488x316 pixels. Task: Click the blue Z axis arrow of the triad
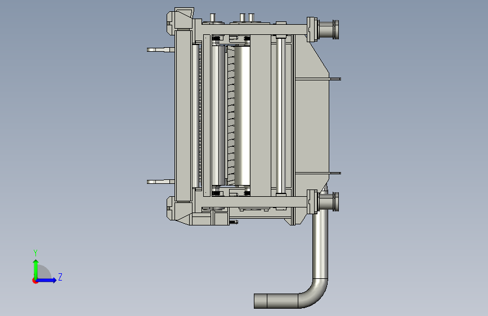47,280
